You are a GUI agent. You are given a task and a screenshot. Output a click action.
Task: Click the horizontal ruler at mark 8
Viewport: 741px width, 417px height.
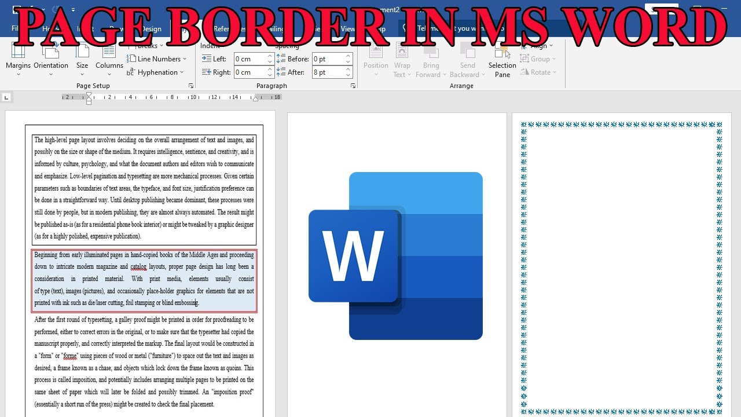pos(173,97)
